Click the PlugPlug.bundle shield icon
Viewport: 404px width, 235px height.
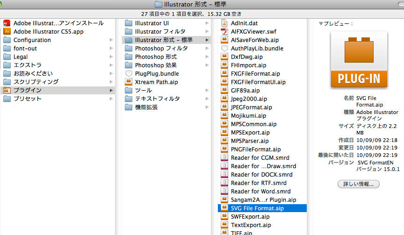(x=128, y=74)
